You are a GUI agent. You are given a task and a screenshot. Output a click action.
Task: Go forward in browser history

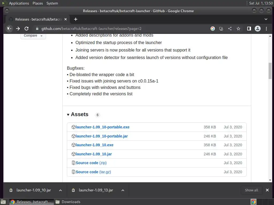coord(18,29)
